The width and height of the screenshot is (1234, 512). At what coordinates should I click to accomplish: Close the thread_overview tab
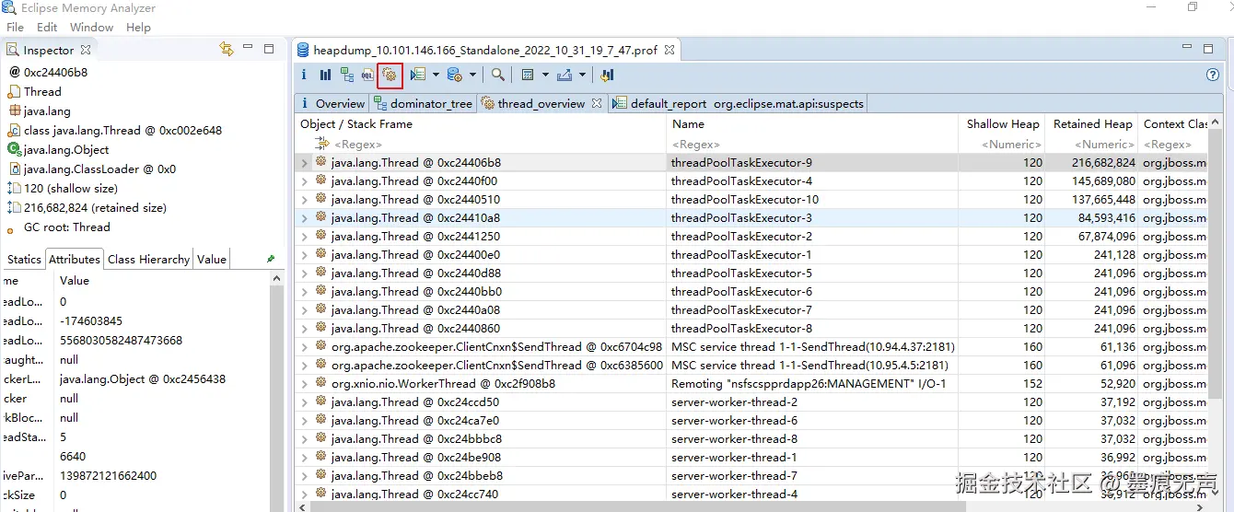pos(597,103)
